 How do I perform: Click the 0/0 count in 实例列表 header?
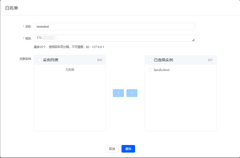tap(100, 60)
